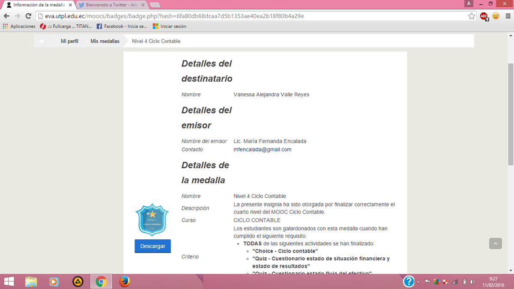Click the scrollbar down arrow
Image resolution: width=514 pixels, height=289 pixels.
pos(510,270)
